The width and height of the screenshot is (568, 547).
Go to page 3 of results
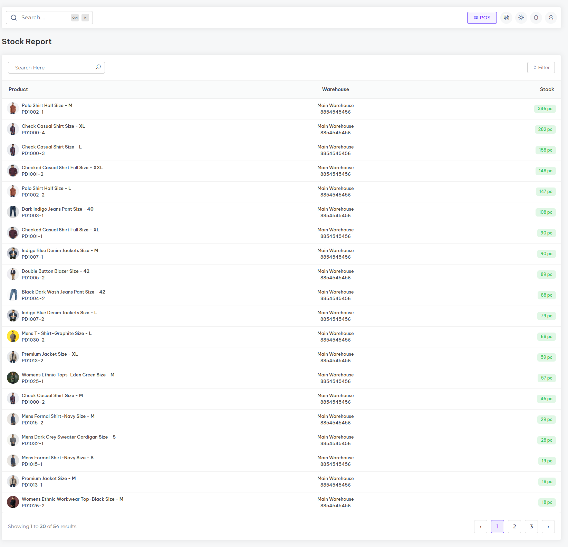(531, 526)
